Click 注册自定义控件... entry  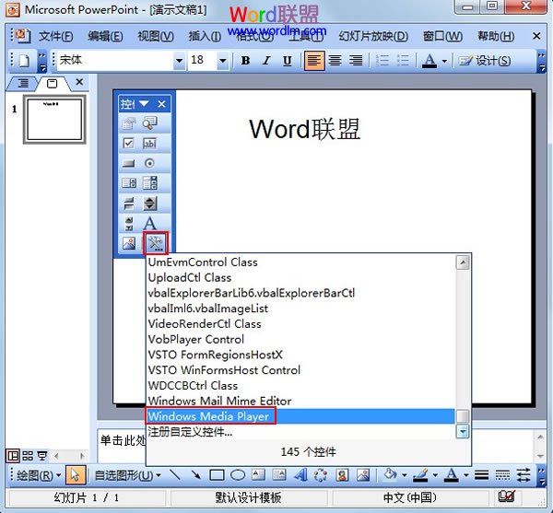(x=300, y=432)
